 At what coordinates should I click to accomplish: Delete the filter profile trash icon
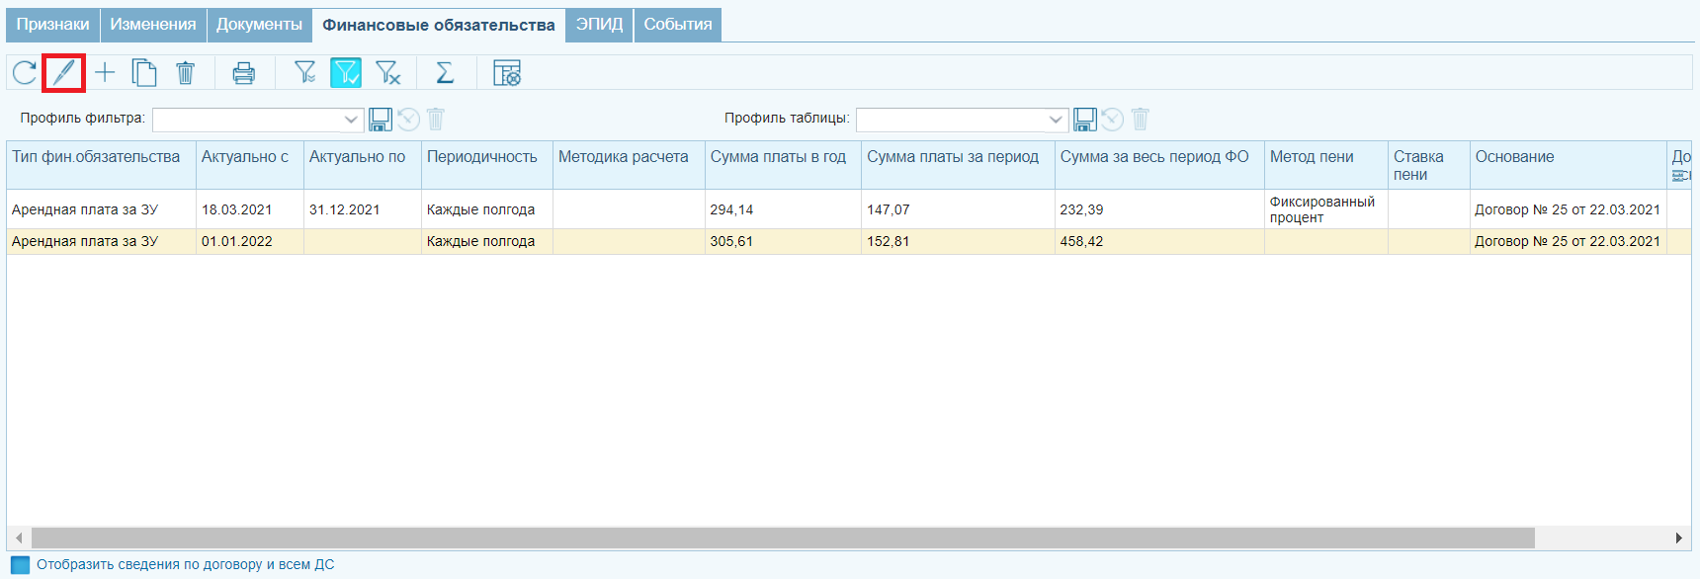click(x=436, y=120)
